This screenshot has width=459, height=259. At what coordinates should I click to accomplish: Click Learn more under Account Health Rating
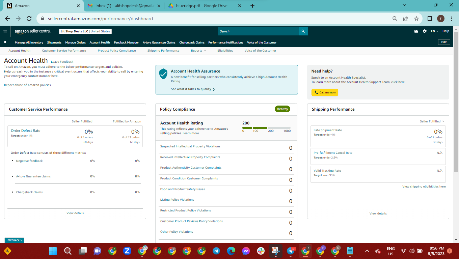point(191,134)
